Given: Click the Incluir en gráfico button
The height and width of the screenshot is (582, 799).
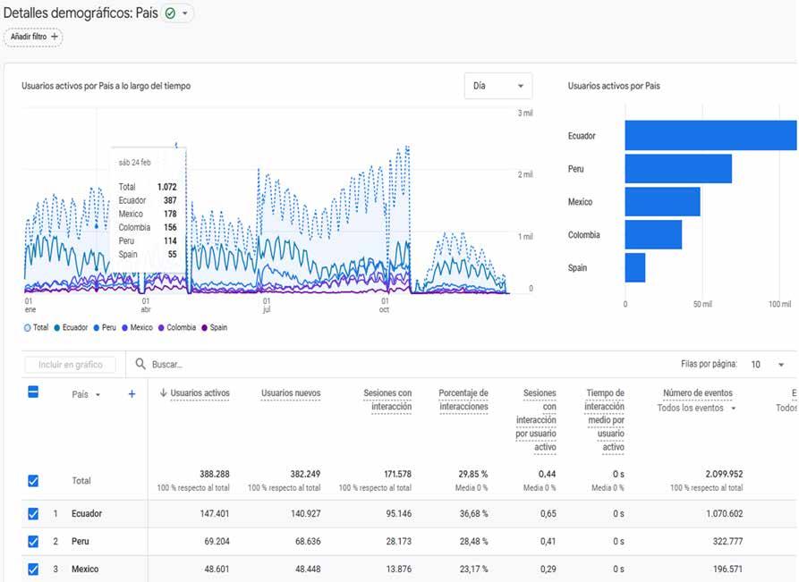Looking at the screenshot, I should (71, 365).
